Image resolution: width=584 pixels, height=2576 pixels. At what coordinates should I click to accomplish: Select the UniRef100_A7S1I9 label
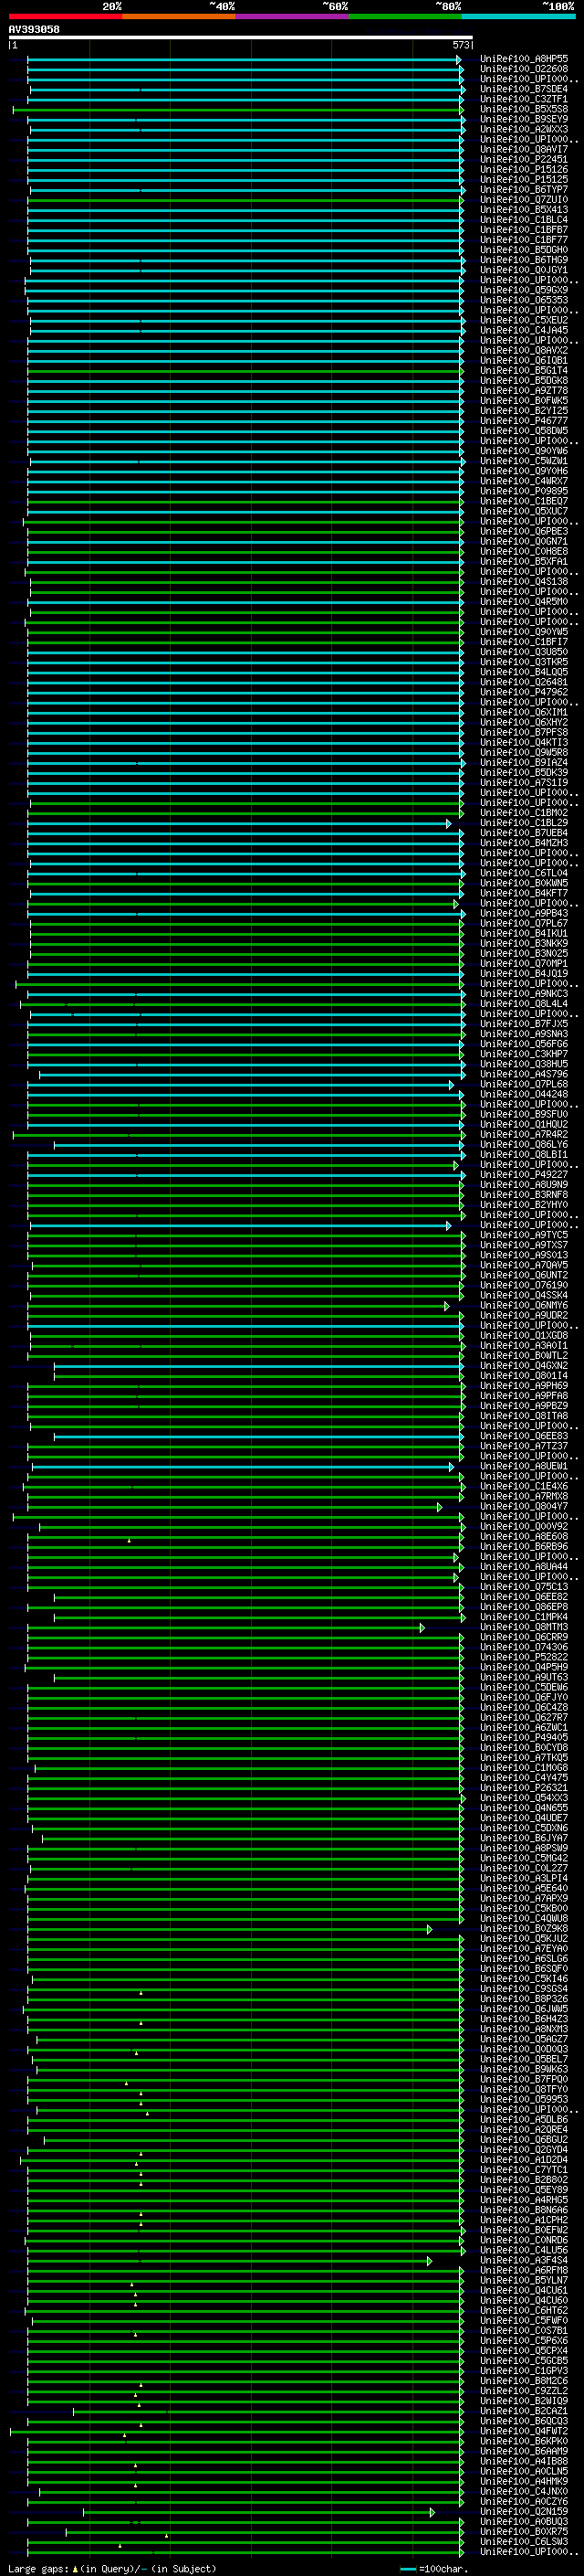(x=524, y=782)
